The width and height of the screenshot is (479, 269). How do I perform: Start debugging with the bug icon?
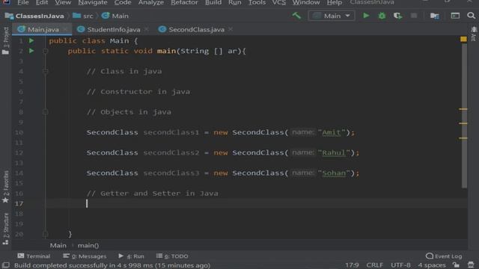pyautogui.click(x=382, y=16)
